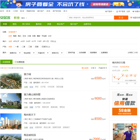Filter by 五华 region

tap(24, 36)
